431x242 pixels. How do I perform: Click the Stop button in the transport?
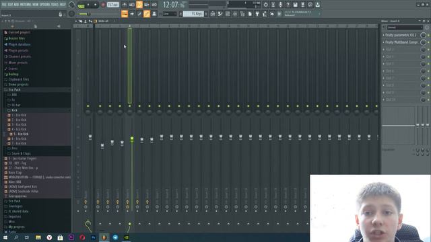click(x=96, y=5)
